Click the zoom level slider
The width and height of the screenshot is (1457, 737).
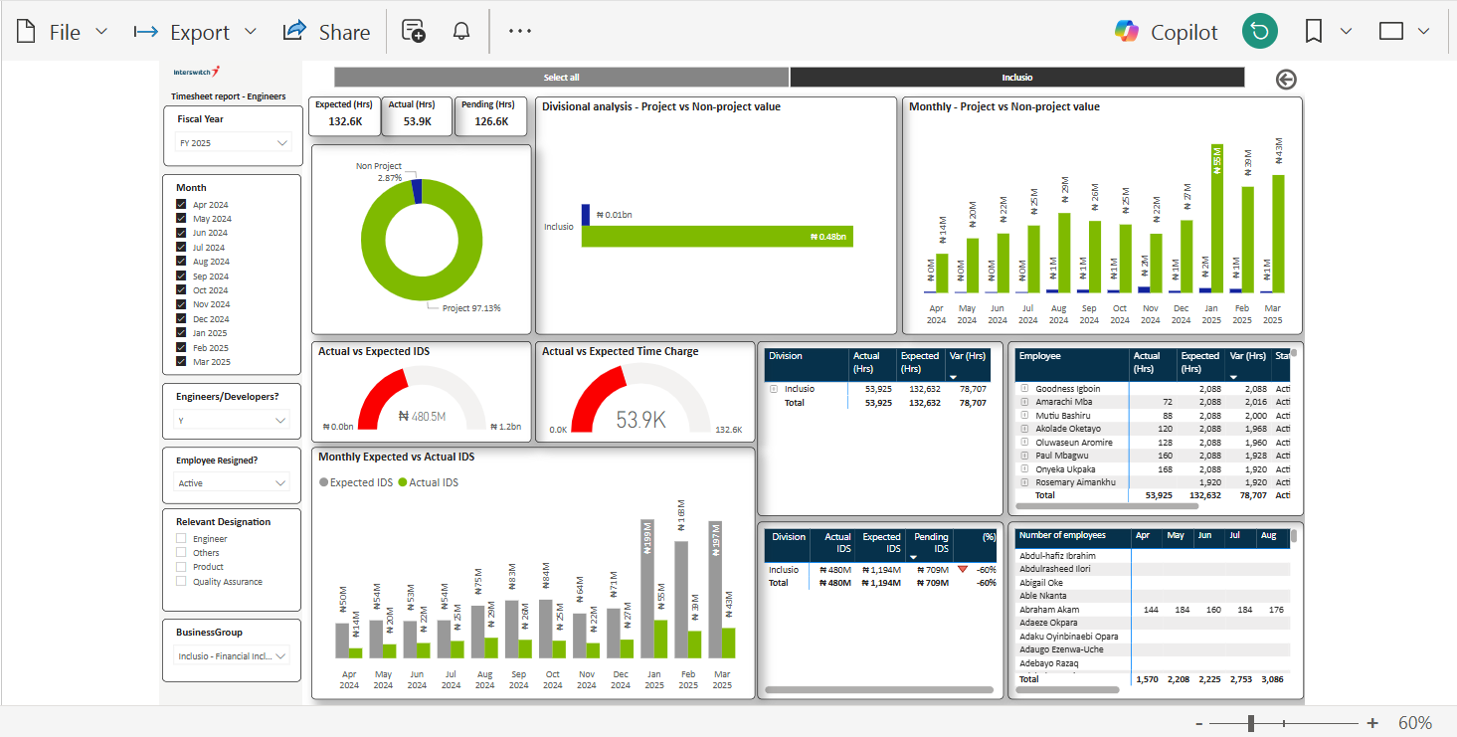pos(1251,723)
